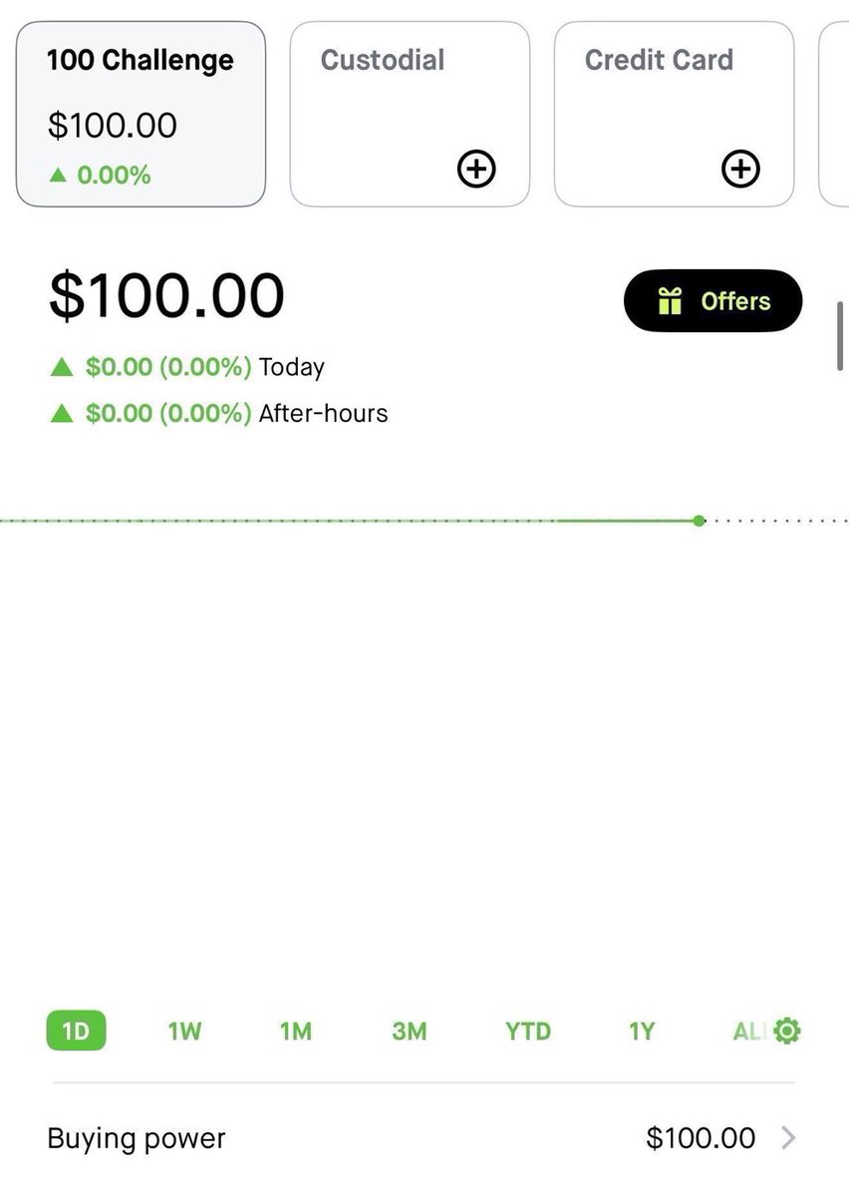Select the 100 Challenge account card
Image resolution: width=849 pixels, height=1197 pixels.
tap(141, 115)
